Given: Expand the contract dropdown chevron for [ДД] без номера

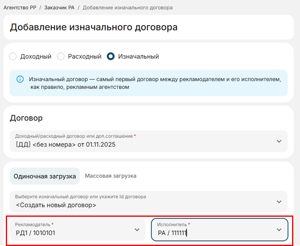Looking at the screenshot, I should pyautogui.click(x=279, y=141).
